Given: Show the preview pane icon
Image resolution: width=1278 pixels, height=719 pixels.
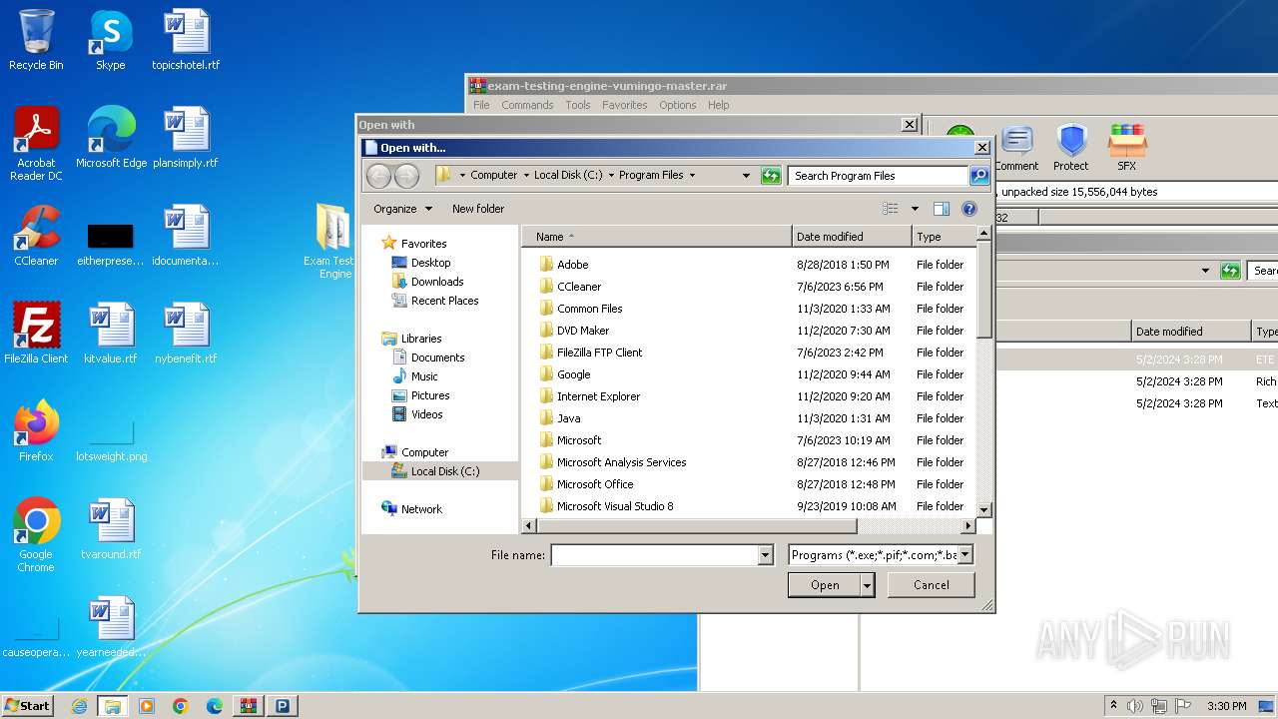Looking at the screenshot, I should (941, 209).
